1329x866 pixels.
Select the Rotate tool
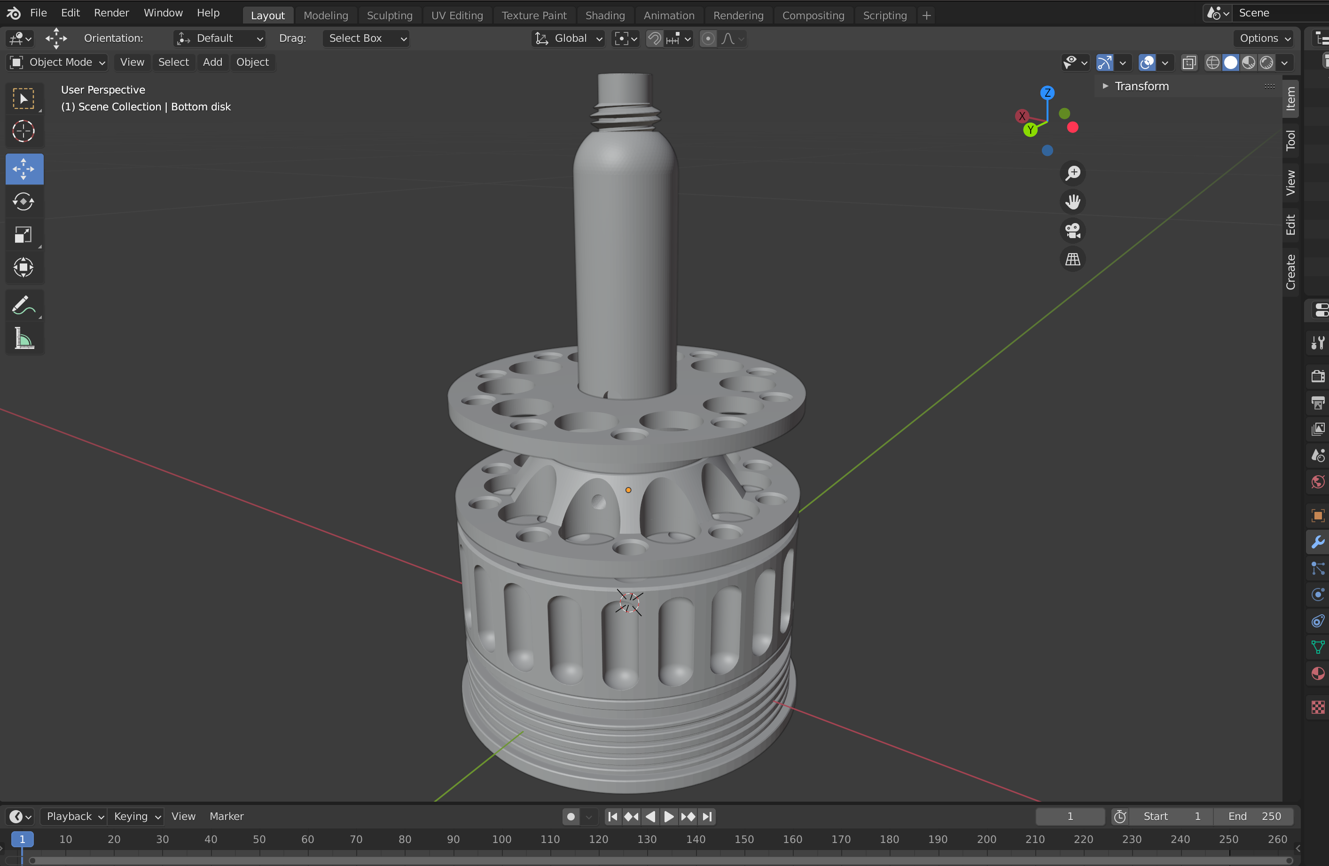point(23,201)
